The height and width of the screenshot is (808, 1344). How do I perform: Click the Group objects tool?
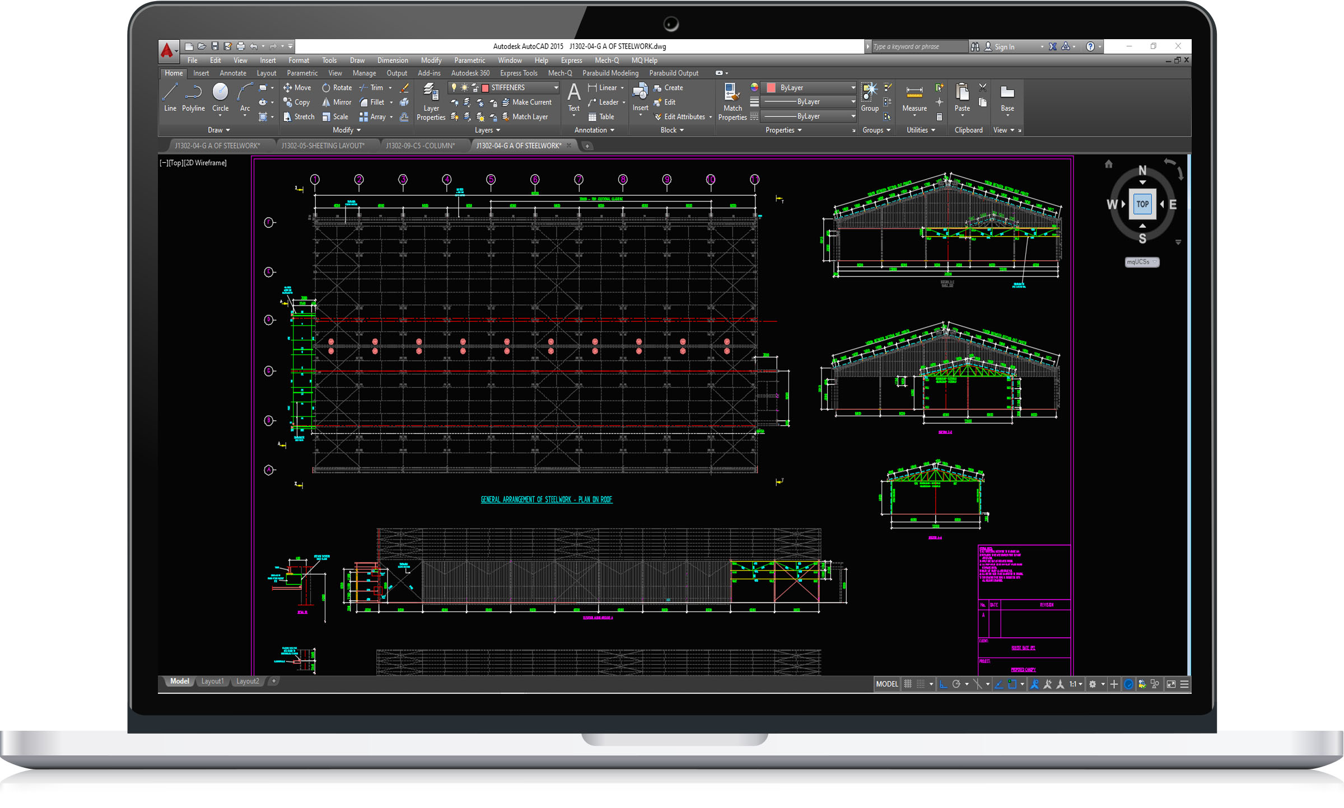(869, 97)
